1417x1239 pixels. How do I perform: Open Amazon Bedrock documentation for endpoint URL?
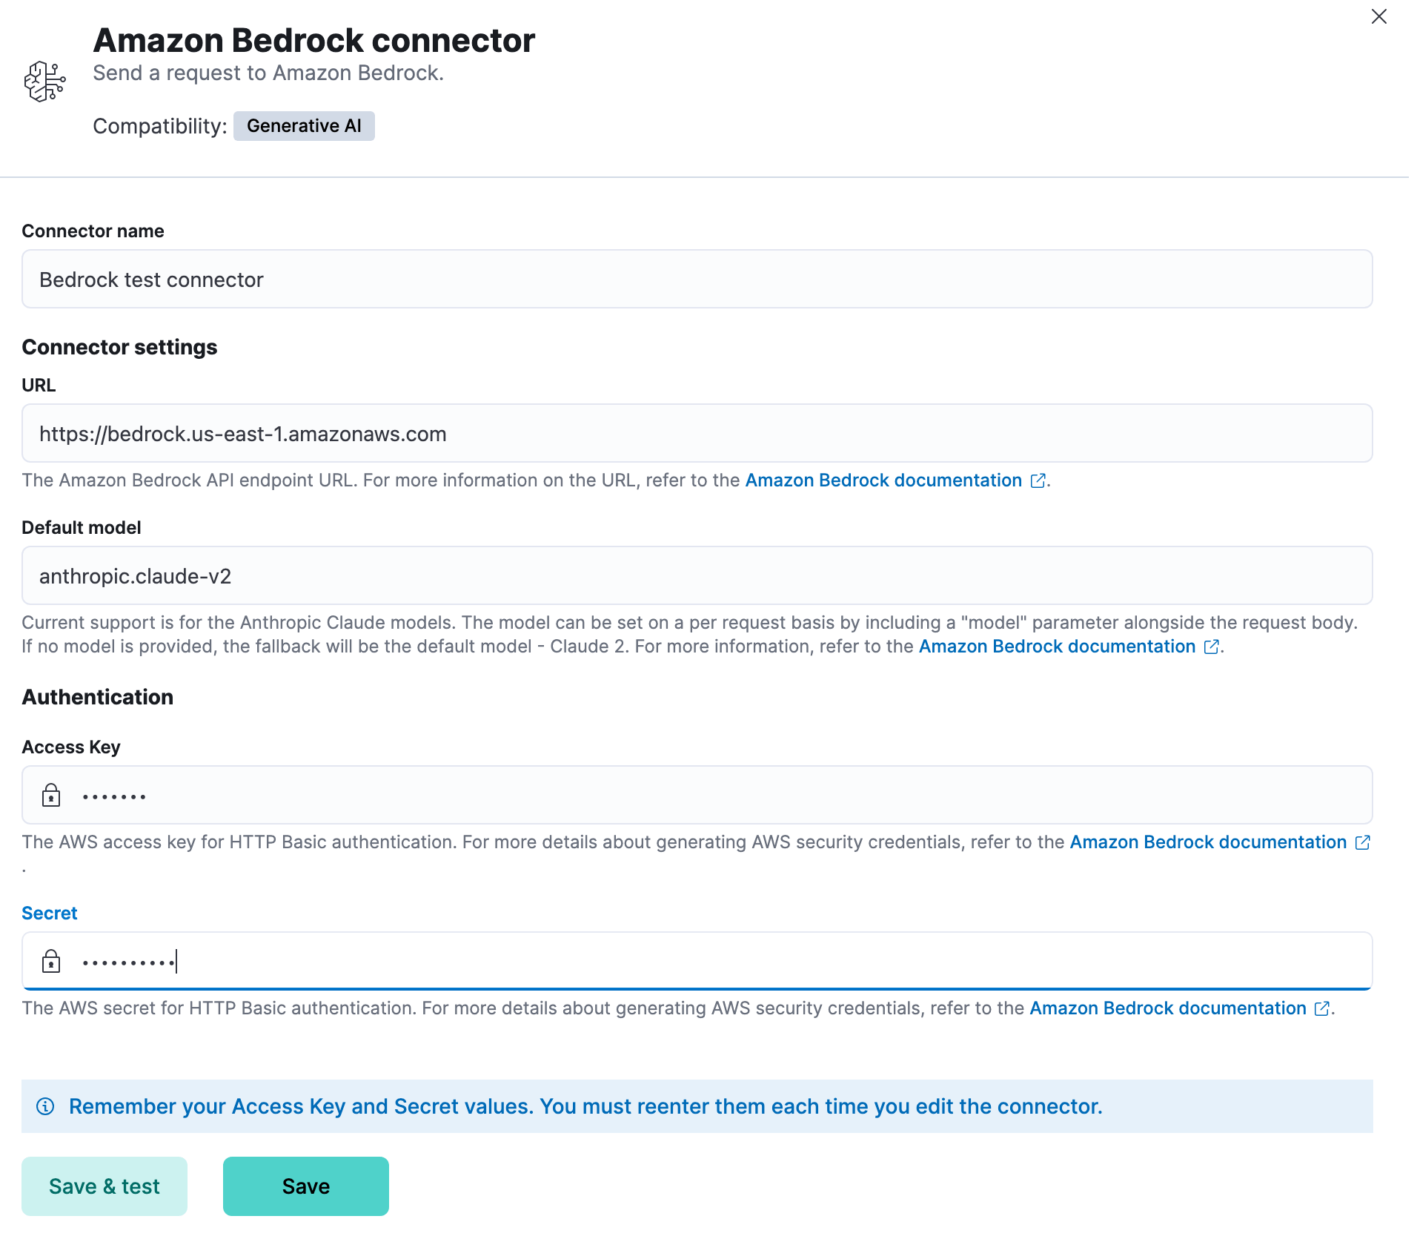pos(883,480)
